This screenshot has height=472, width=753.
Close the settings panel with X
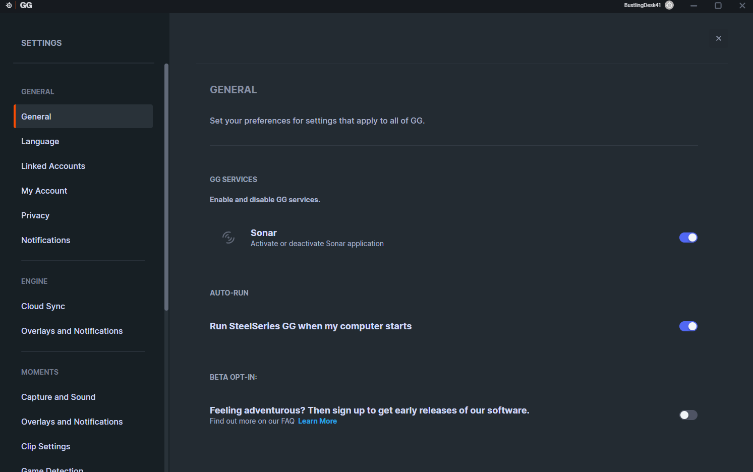click(x=719, y=38)
